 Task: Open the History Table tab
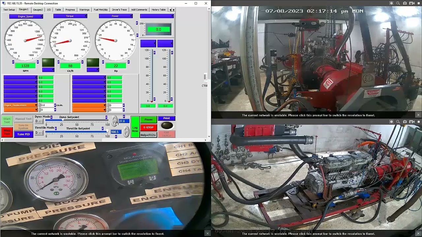click(x=158, y=10)
